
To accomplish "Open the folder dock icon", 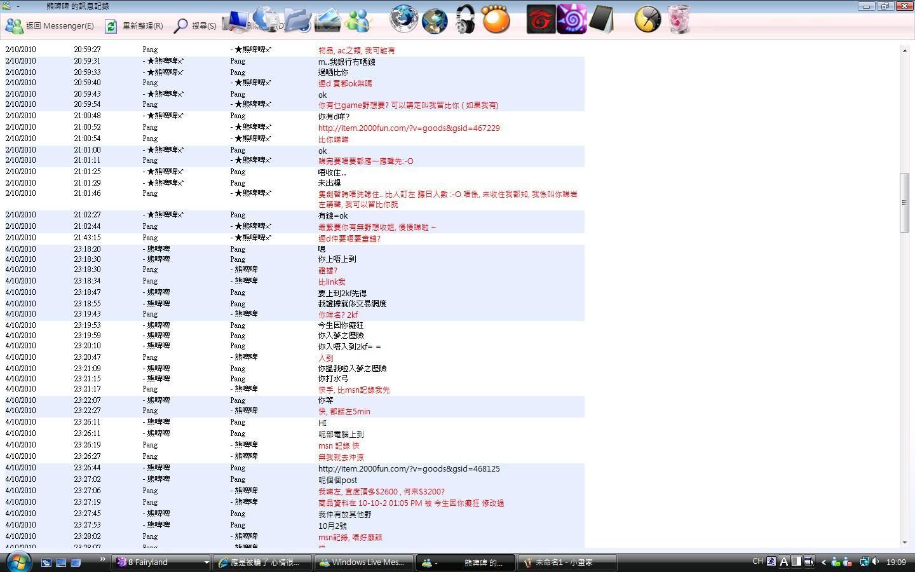I will tap(297, 20).
